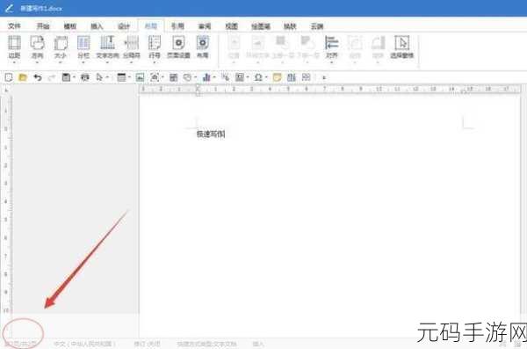
Task: Expand dropdown arrow beside Save icon
Action: [x=74, y=77]
